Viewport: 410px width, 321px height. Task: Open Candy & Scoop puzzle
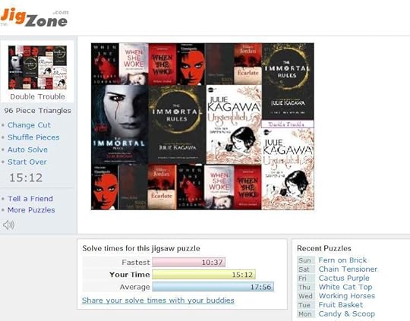point(347,313)
